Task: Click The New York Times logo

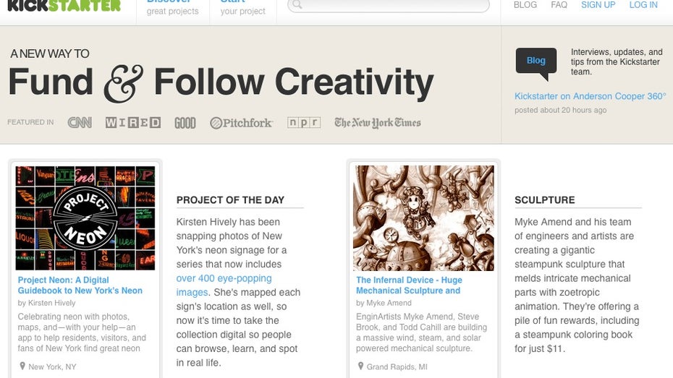Action: coord(377,122)
